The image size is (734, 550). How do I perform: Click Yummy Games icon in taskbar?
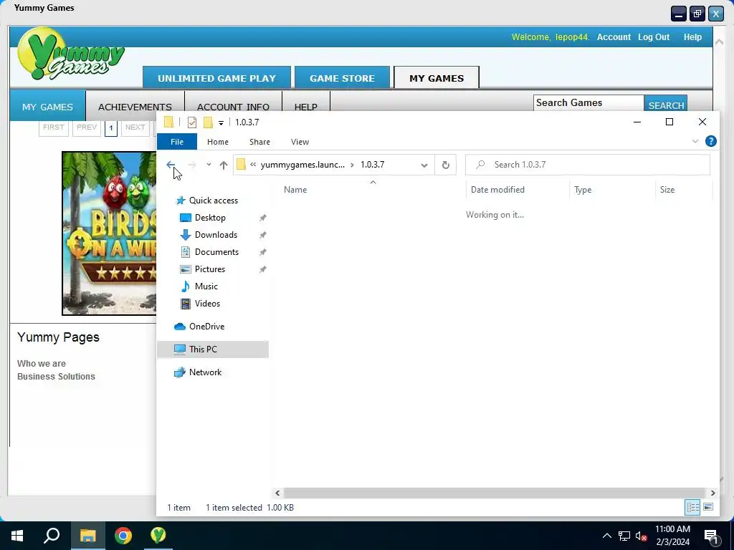tap(158, 536)
